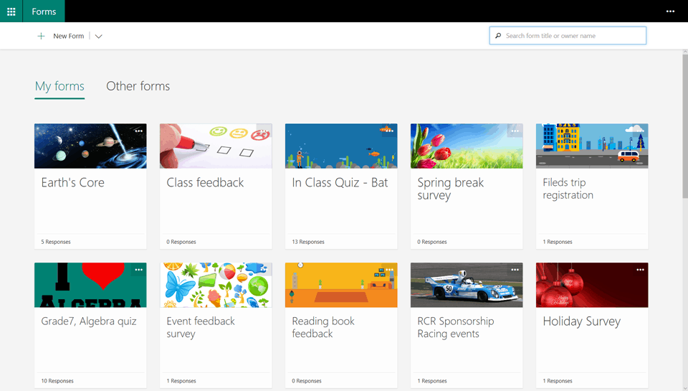Click the plus icon beside New Form
The width and height of the screenshot is (688, 391).
41,36
